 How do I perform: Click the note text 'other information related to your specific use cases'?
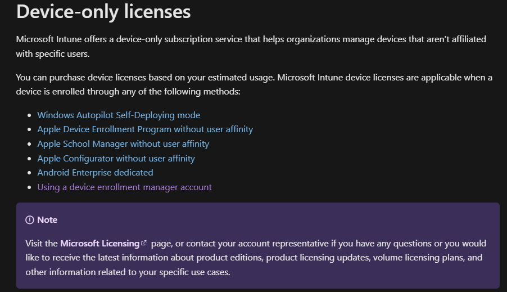[128, 272]
